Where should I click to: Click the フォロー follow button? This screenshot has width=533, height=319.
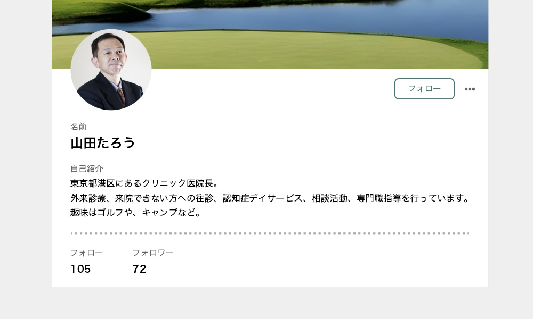(x=424, y=89)
